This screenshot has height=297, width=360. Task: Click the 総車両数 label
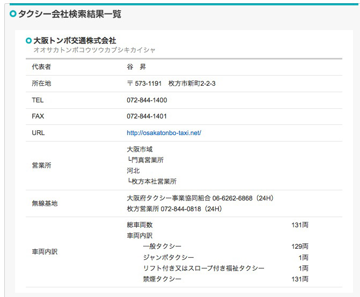click(139, 225)
